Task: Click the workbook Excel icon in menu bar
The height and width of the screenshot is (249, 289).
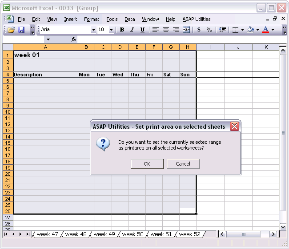Action: pyautogui.click(x=10, y=19)
